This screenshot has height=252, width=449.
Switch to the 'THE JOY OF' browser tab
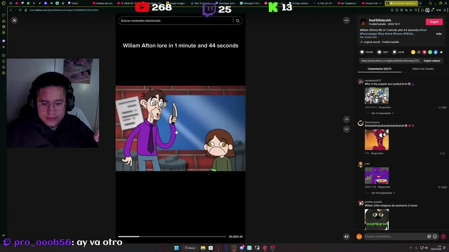point(324,3)
